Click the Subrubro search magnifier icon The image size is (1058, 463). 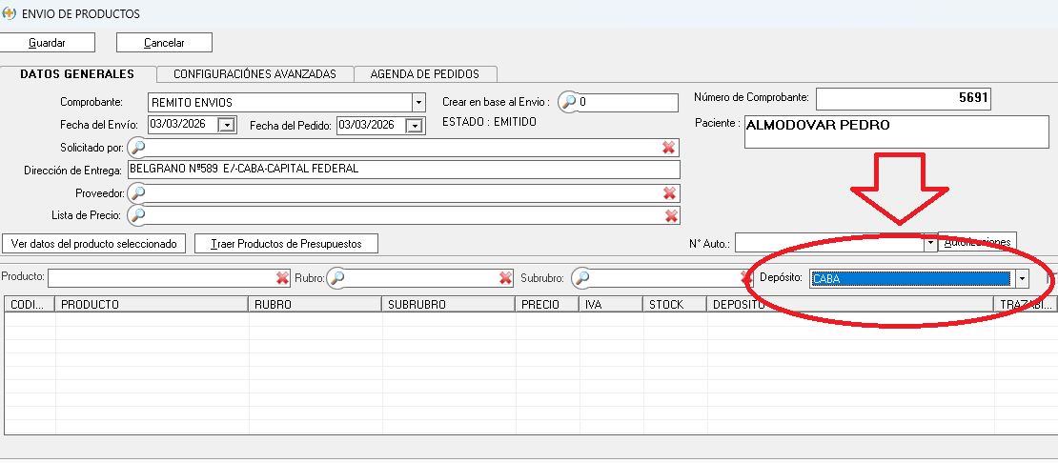(580, 278)
